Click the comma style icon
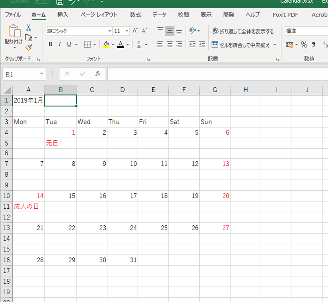328x302 pixels. (313, 44)
